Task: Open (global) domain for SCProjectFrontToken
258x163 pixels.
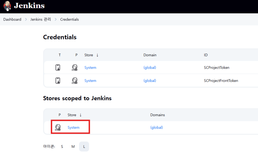Action: pos(150,81)
